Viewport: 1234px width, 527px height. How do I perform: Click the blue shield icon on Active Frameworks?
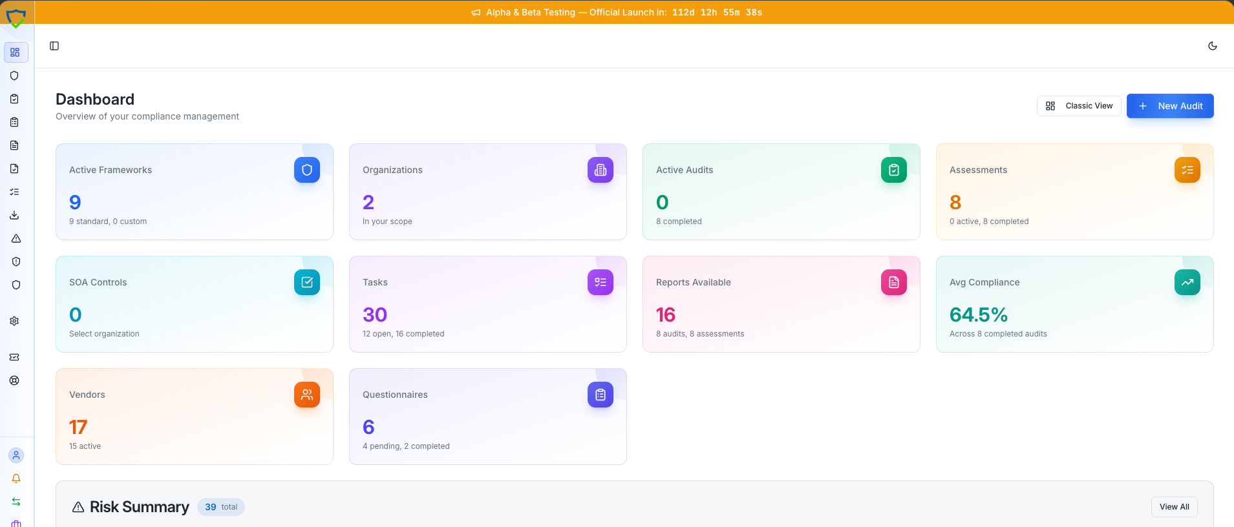(x=307, y=170)
